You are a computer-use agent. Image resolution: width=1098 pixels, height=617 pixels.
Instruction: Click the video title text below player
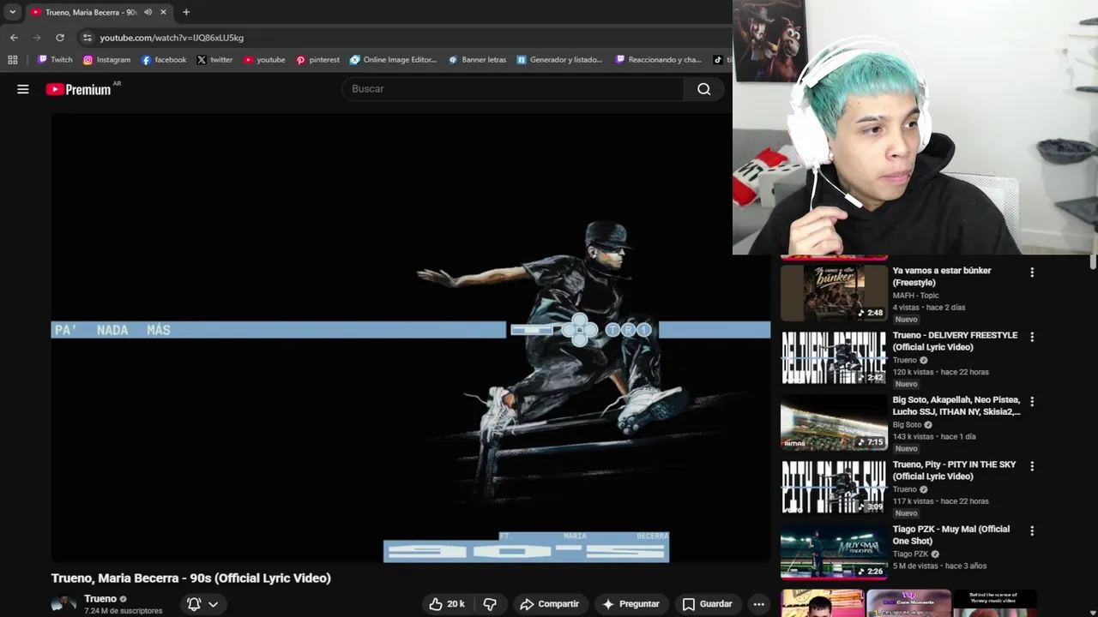(190, 578)
